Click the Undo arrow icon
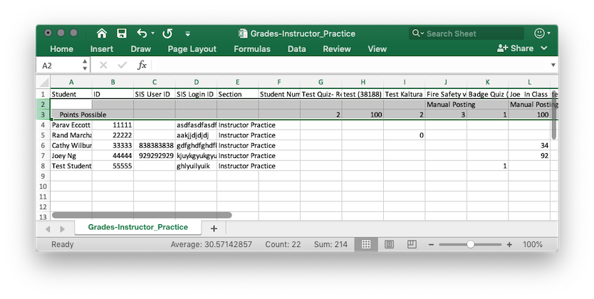Screen dimensions: 594x299 (141, 33)
